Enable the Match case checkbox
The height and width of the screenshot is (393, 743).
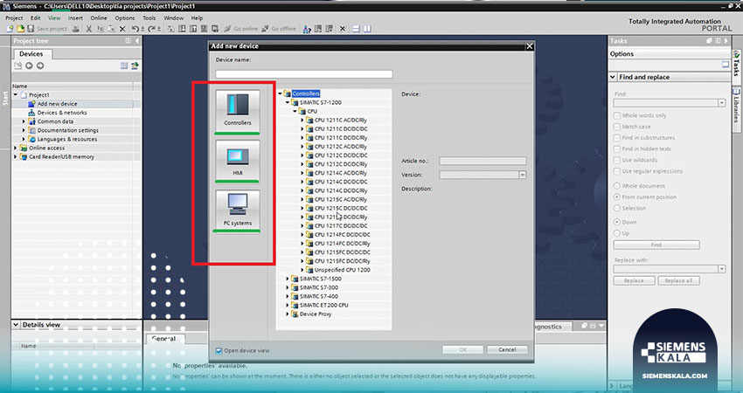coord(617,127)
